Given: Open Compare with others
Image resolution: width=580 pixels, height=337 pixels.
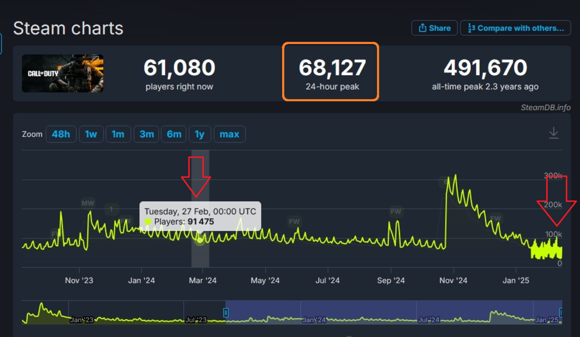Looking at the screenshot, I should click(515, 28).
